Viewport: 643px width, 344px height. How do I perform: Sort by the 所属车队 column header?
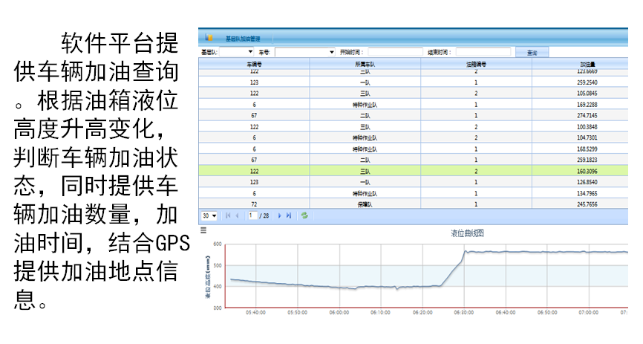coord(365,65)
